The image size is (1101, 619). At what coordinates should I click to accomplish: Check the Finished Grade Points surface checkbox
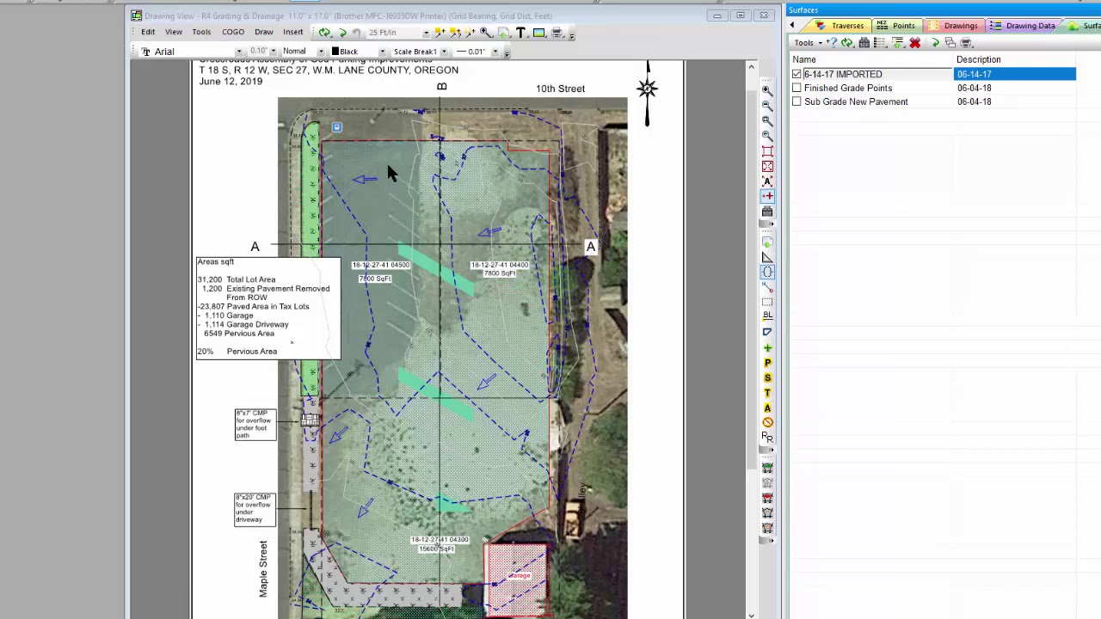[797, 88]
